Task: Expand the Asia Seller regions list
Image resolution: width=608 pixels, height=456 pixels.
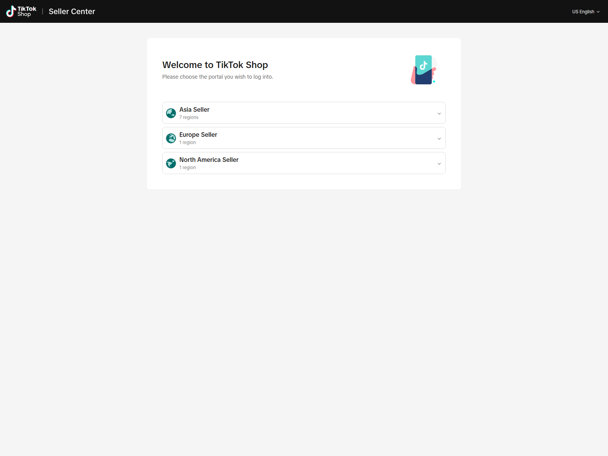Action: tap(439, 113)
